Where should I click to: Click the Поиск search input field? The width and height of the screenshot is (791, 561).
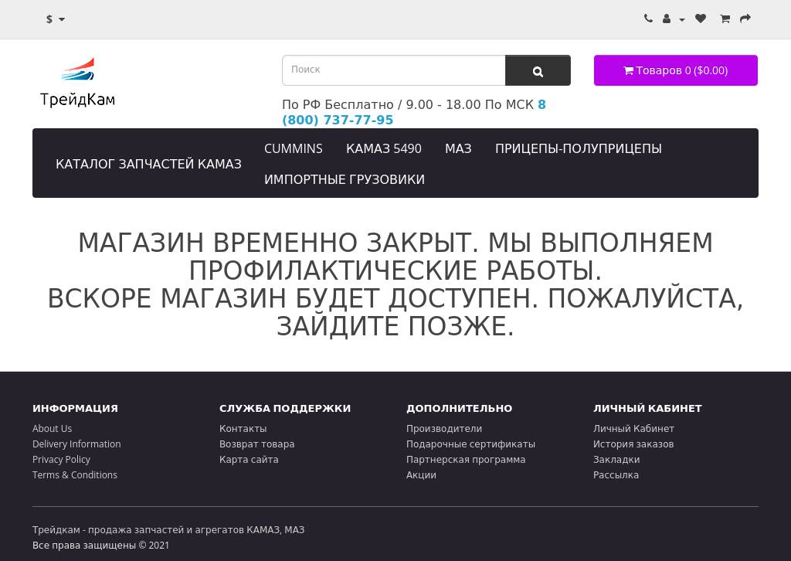tap(393, 70)
